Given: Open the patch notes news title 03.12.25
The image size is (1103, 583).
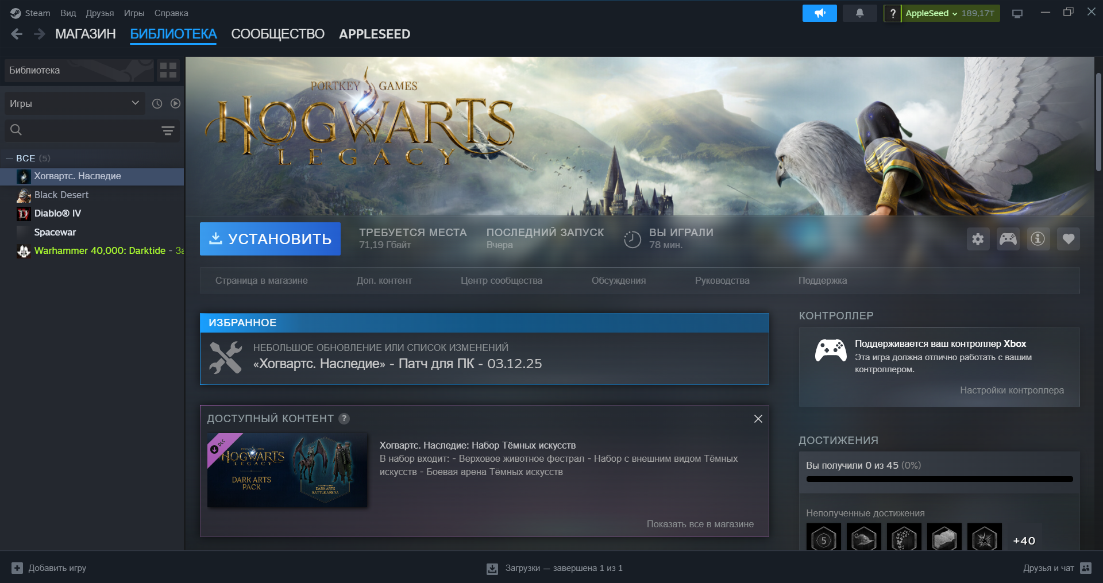Looking at the screenshot, I should (398, 364).
